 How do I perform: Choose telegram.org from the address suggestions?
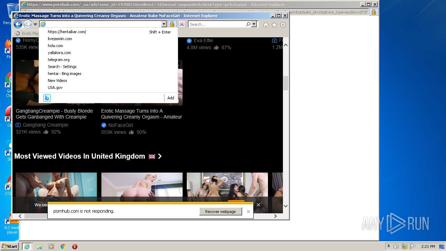[x=59, y=60]
